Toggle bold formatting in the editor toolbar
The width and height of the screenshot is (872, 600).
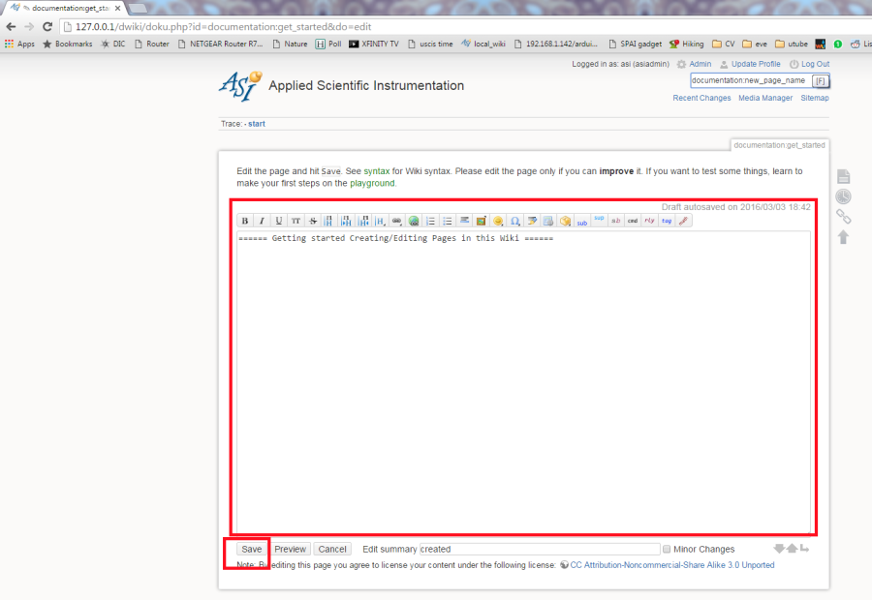(244, 221)
